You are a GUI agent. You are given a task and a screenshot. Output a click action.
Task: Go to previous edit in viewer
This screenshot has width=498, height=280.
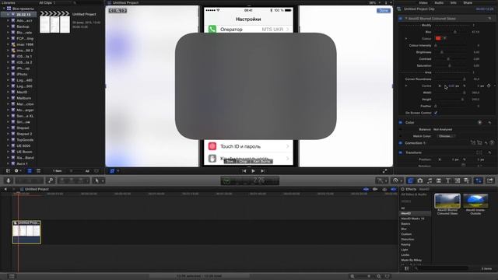pos(244,171)
